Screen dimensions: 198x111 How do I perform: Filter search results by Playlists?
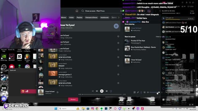tap(80, 18)
